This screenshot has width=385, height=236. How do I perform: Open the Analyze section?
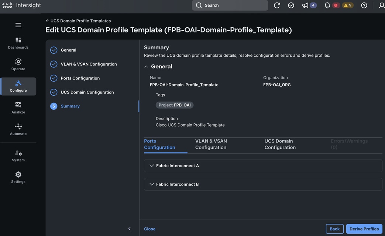pyautogui.click(x=18, y=108)
